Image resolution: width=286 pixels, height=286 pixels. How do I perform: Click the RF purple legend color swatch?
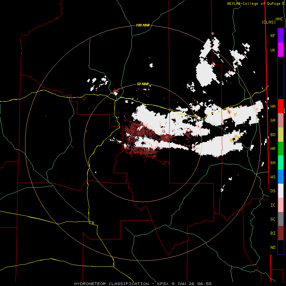281,36
